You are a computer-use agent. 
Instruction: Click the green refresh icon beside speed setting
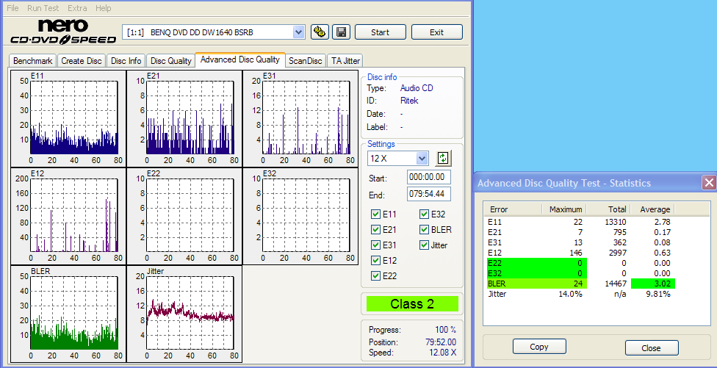point(443,158)
